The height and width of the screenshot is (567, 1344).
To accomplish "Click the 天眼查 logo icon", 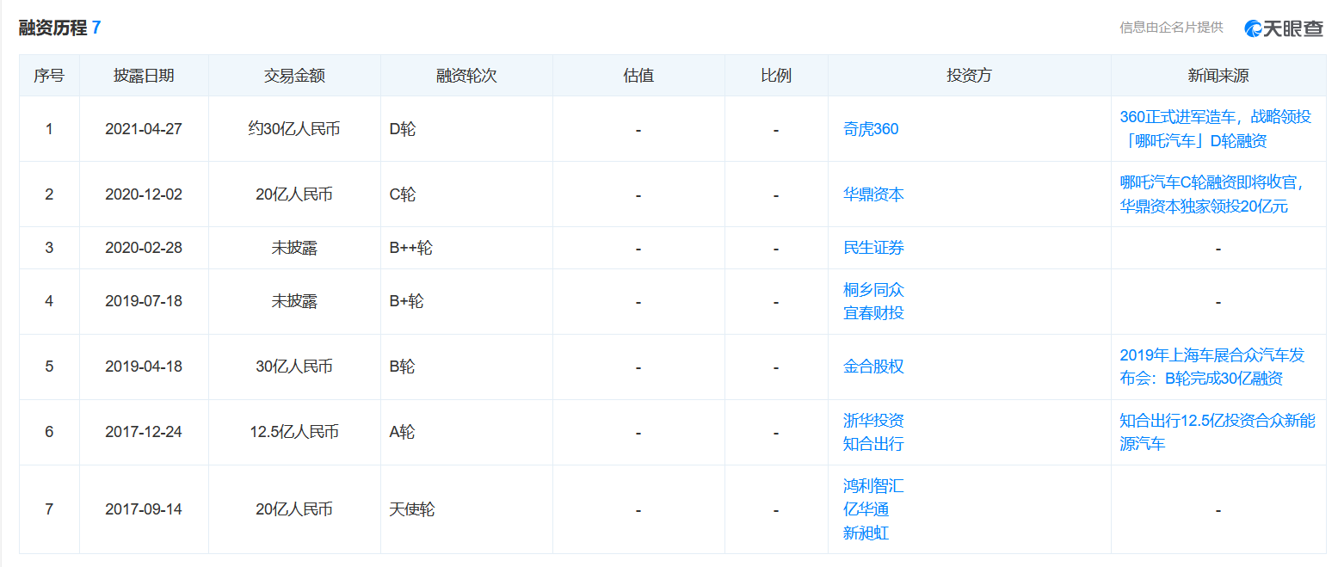I will coord(1284,28).
